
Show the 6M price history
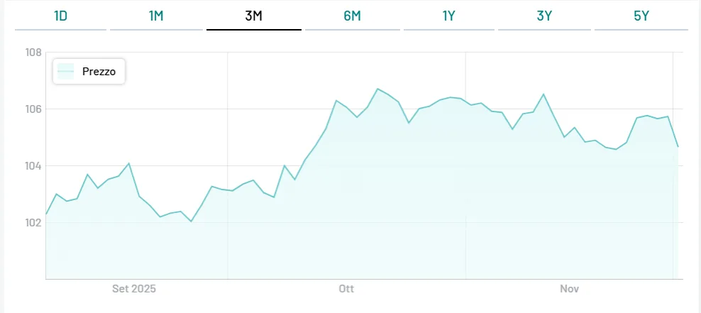[352, 16]
